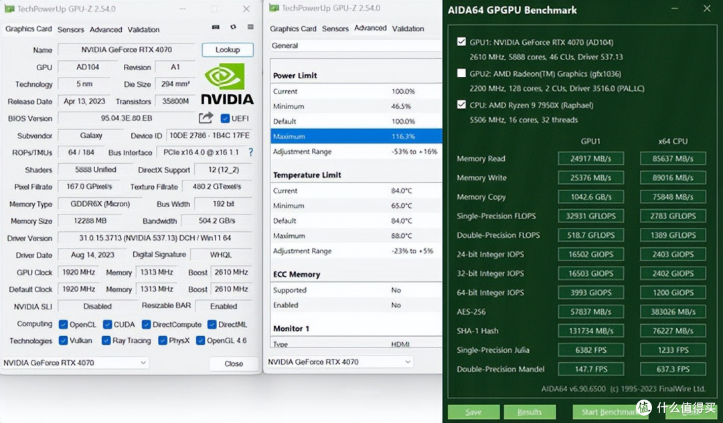Viewport: 723px width, 423px height.
Task: Toggle the Ray Tracing checkbox
Action: point(106,341)
